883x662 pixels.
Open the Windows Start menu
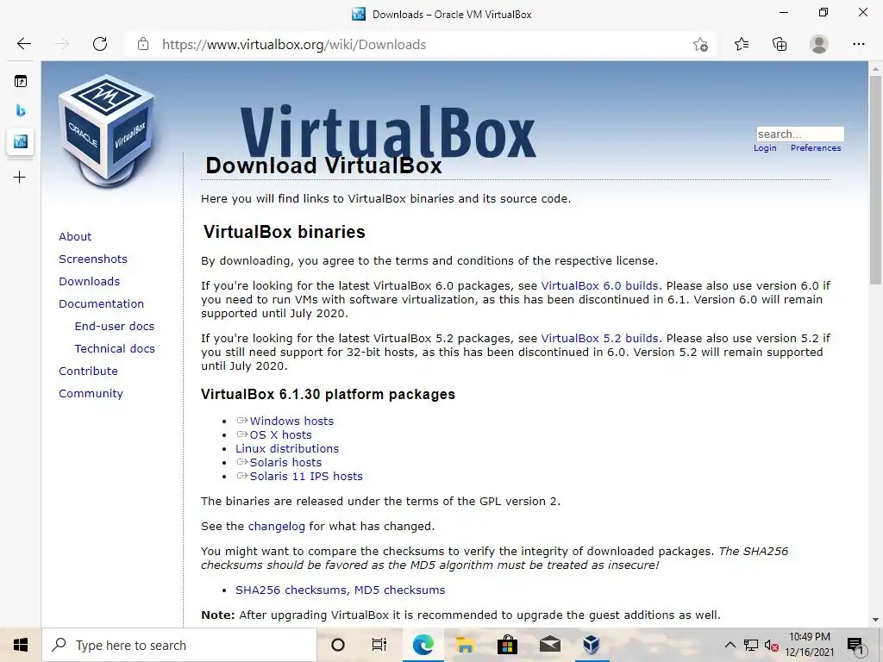pos(21,645)
